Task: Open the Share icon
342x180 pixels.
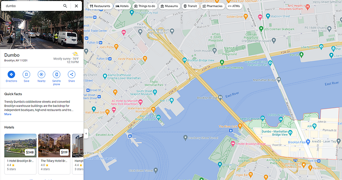Action: coord(72,74)
